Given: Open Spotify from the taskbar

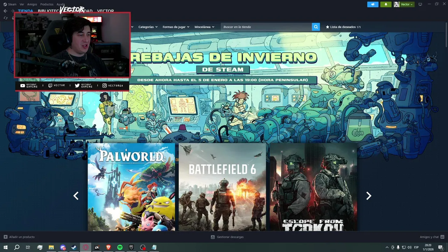Looking at the screenshot, I should click(120, 247).
